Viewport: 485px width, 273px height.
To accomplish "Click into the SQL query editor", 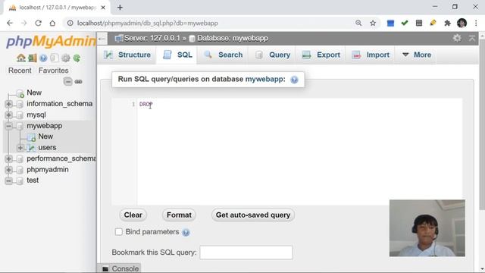I will coord(299,152).
